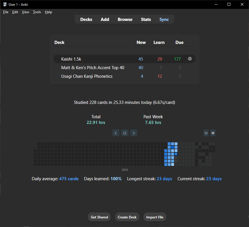Click the New column header
This screenshot has width=249, height=227.
tap(141, 42)
